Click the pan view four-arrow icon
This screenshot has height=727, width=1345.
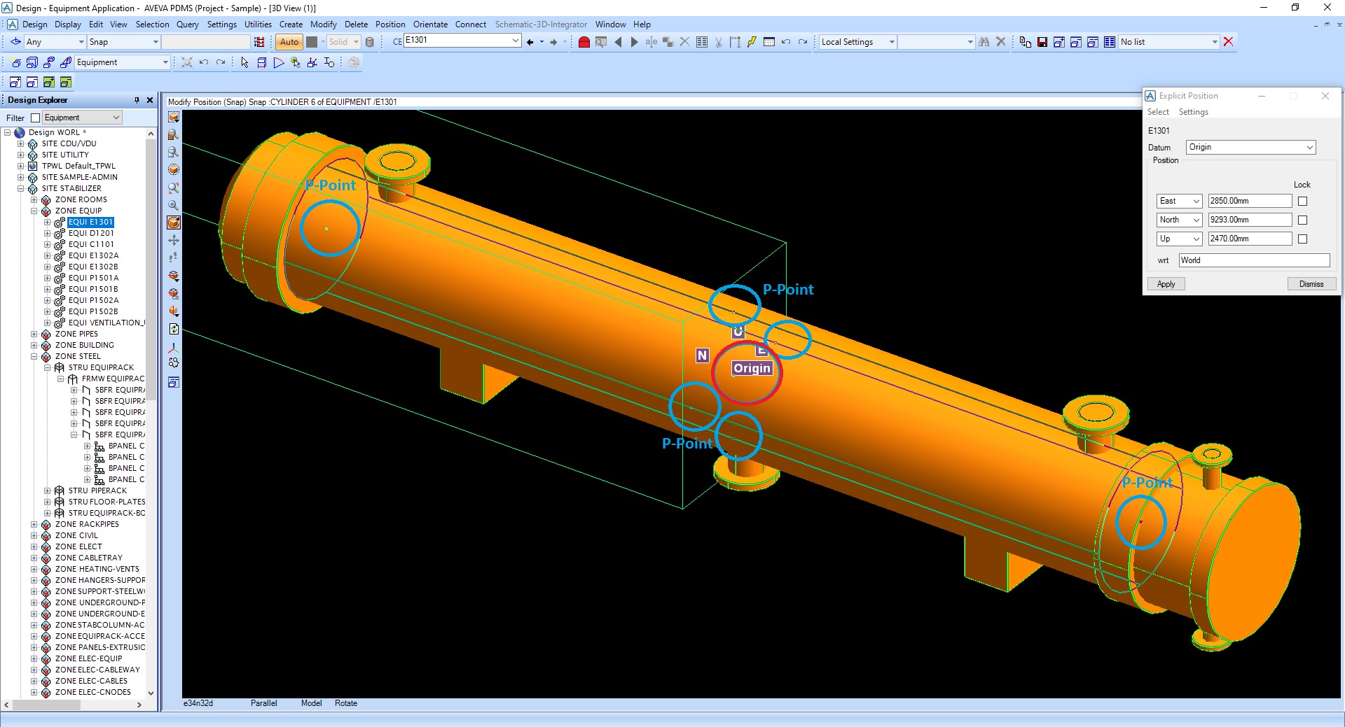tap(174, 240)
